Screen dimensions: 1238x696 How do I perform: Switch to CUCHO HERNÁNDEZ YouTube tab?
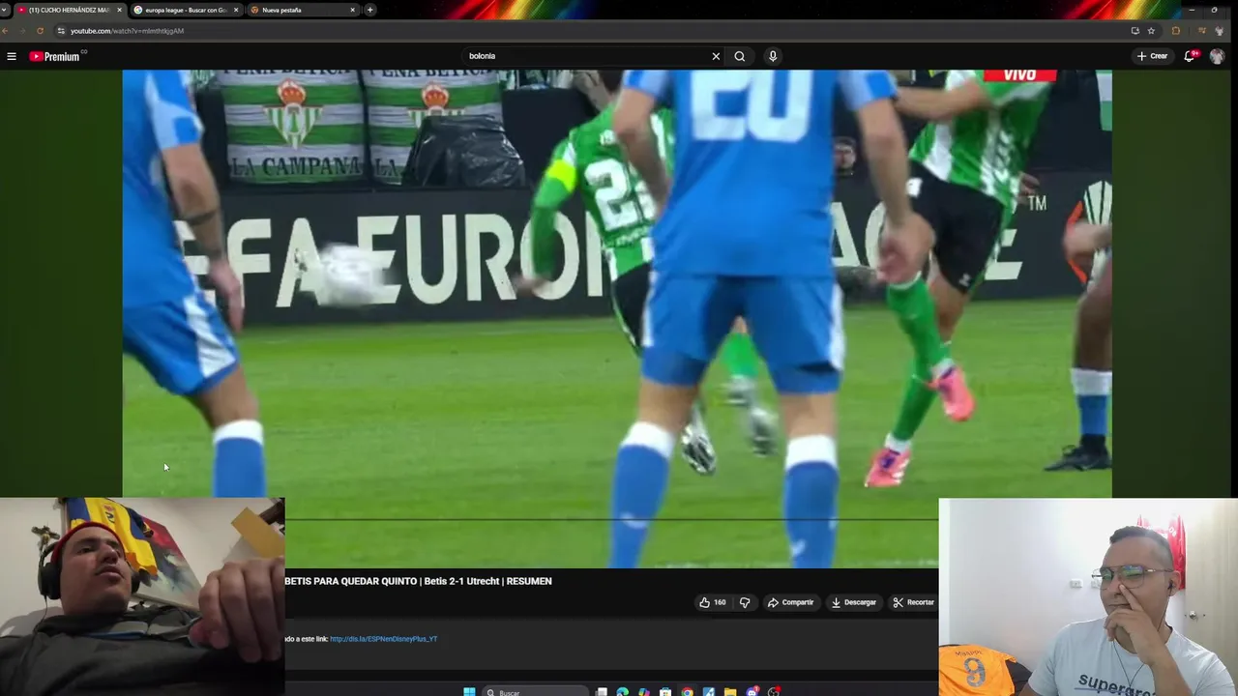pyautogui.click(x=70, y=10)
